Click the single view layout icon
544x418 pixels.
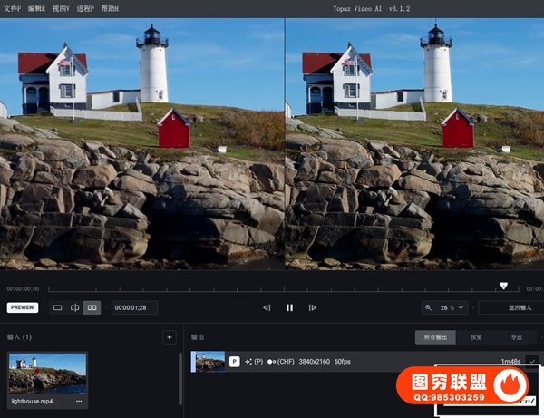coord(58,308)
